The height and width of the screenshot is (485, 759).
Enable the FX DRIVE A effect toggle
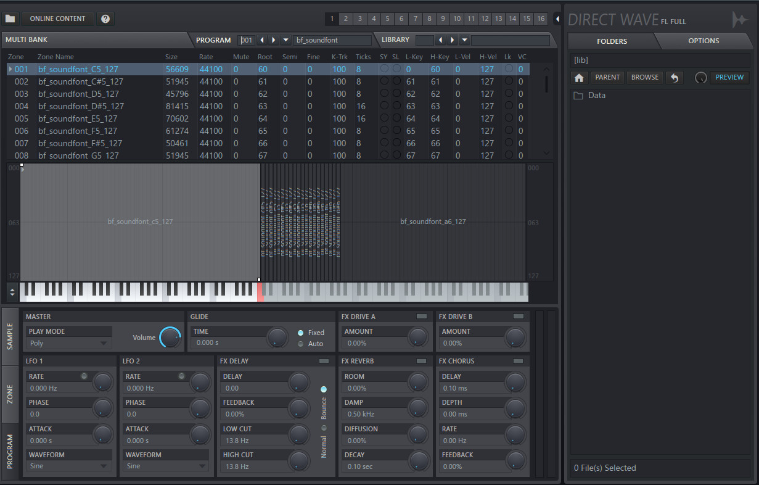(421, 316)
